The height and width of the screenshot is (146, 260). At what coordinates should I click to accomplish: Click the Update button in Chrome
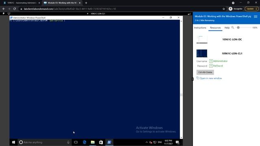(251, 9)
